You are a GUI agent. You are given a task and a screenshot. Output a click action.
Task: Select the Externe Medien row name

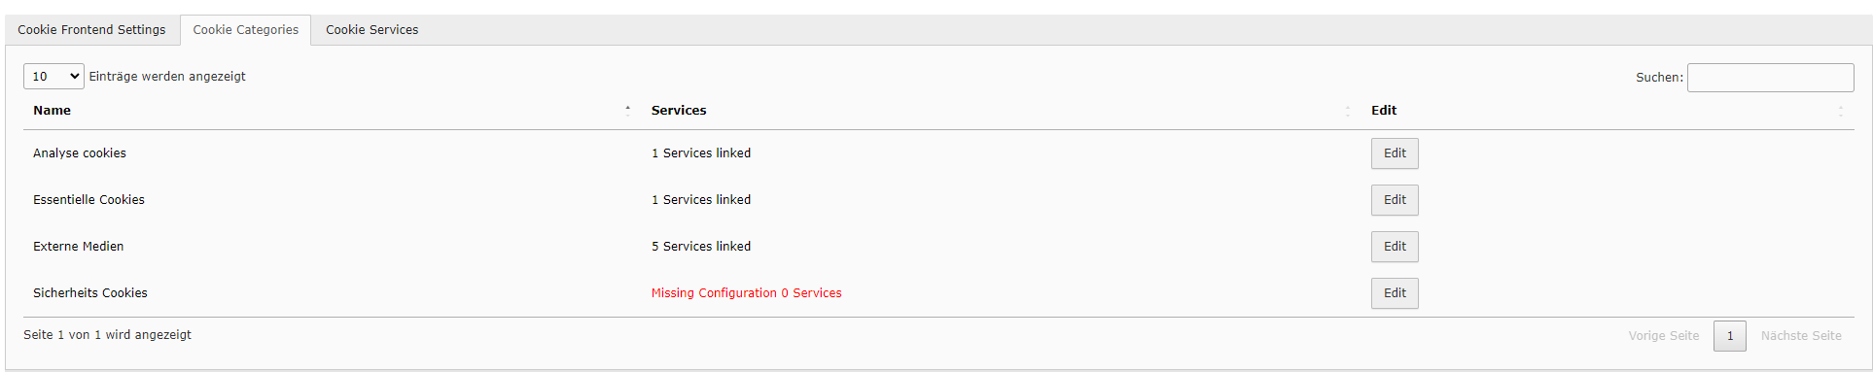pyautogui.click(x=79, y=247)
